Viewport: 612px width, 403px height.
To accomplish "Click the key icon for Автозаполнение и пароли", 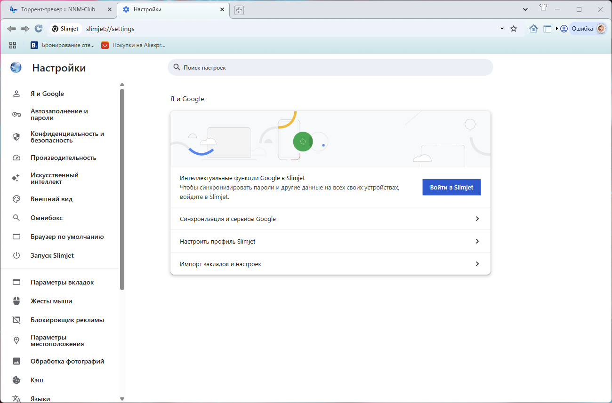I will [x=16, y=114].
